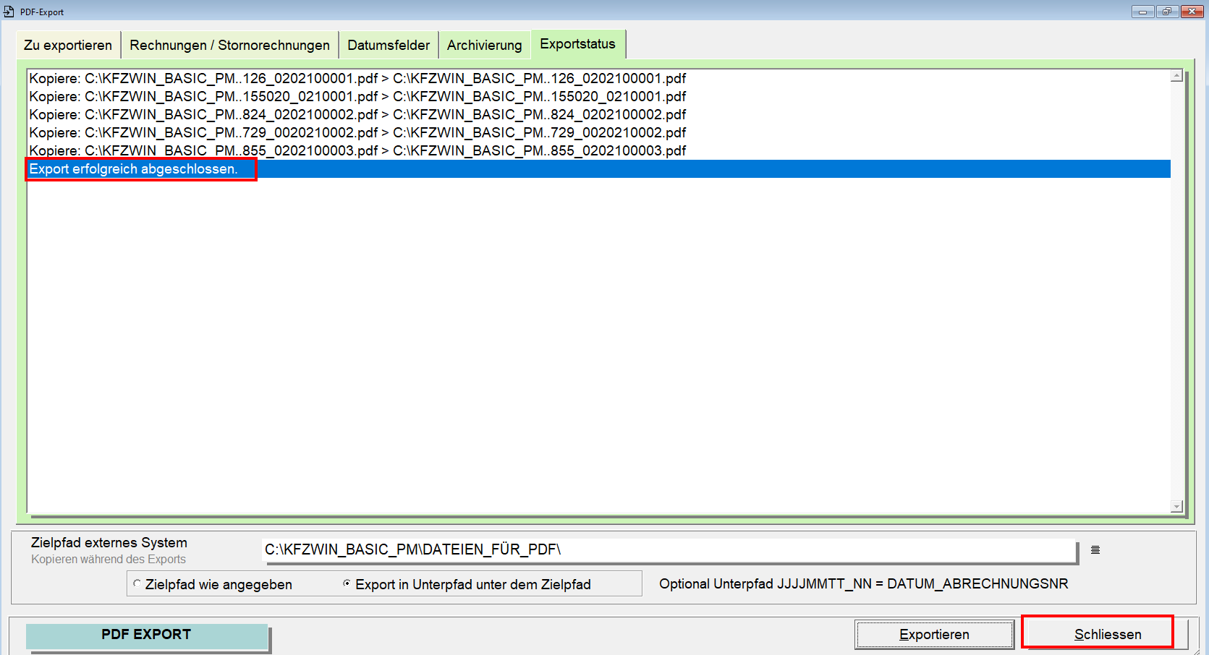The height and width of the screenshot is (655, 1209).
Task: Switch to Rechnungen / Stornorechnungen tab
Action: click(229, 45)
